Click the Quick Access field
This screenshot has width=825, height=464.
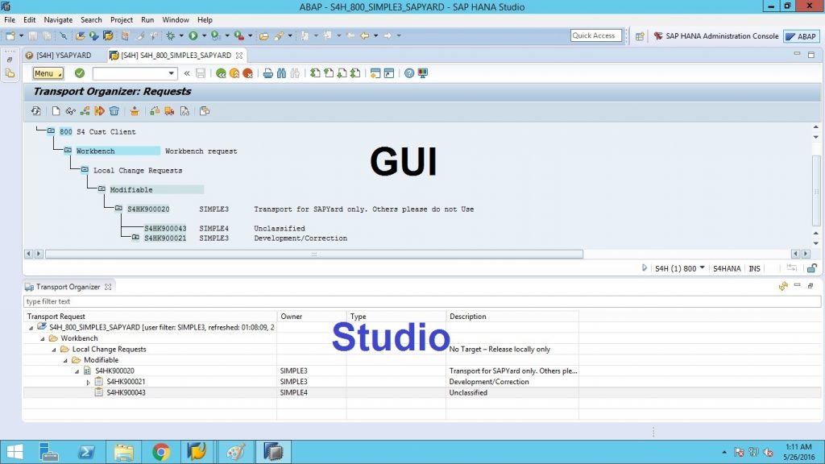[596, 35]
